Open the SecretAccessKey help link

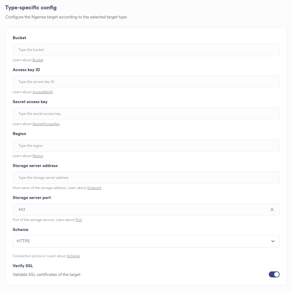[46, 124]
